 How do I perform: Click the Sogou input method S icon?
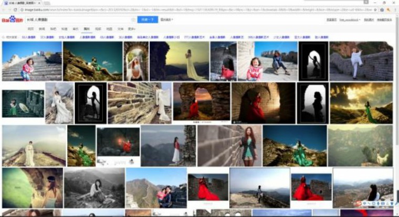(x=359, y=203)
